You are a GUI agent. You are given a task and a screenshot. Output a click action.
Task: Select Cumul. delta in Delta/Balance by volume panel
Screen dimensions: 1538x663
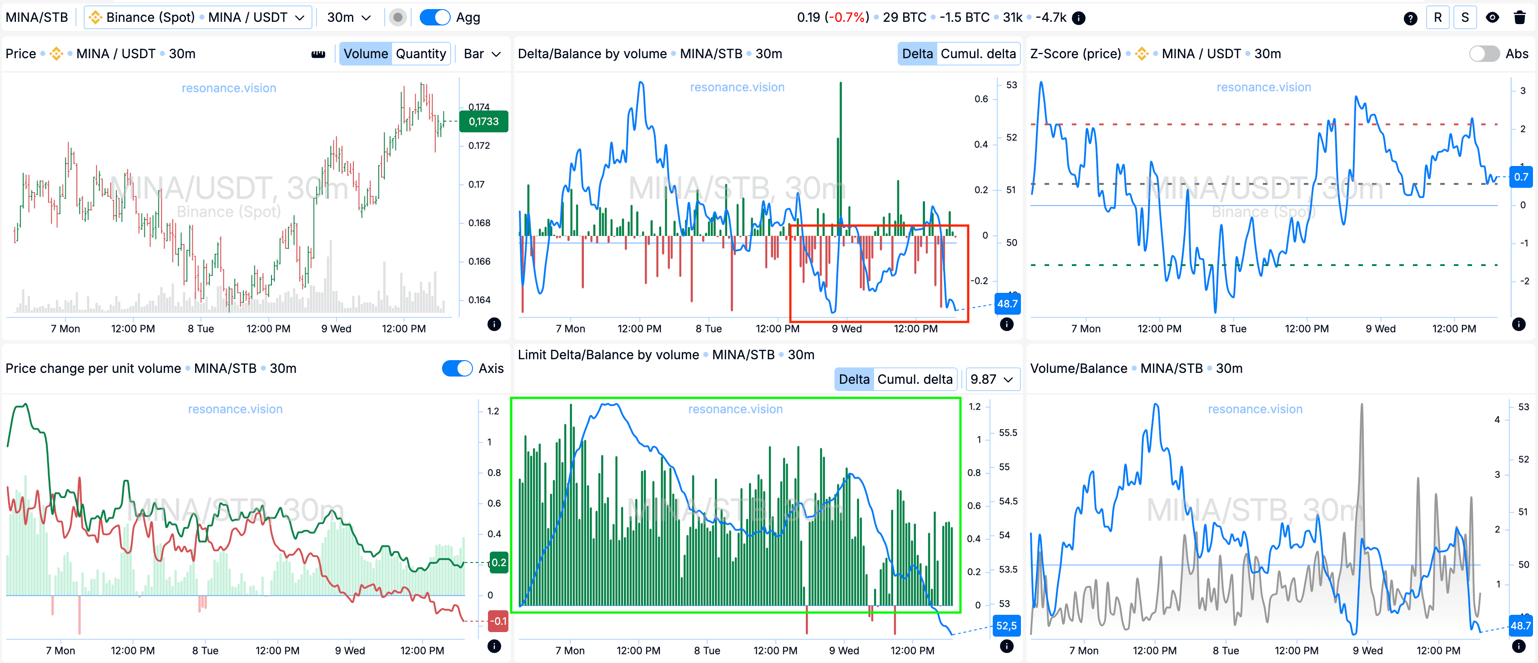tap(978, 54)
